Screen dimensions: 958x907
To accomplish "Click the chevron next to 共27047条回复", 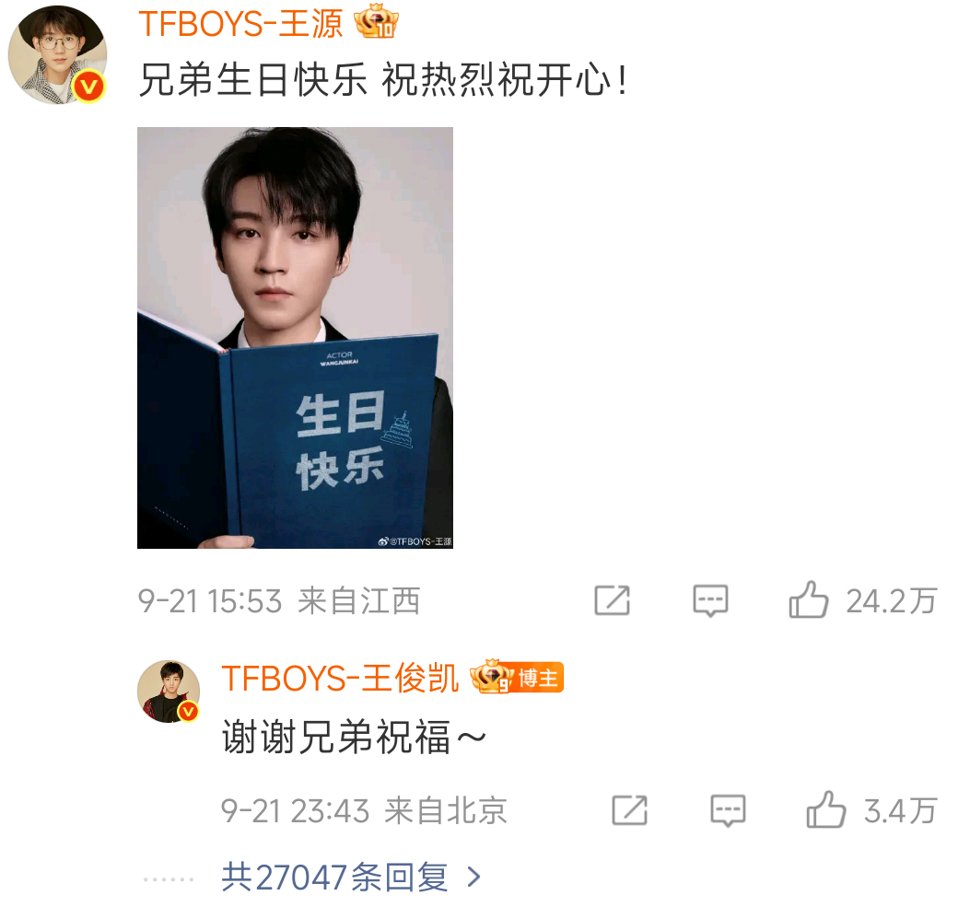I will pos(473,878).
